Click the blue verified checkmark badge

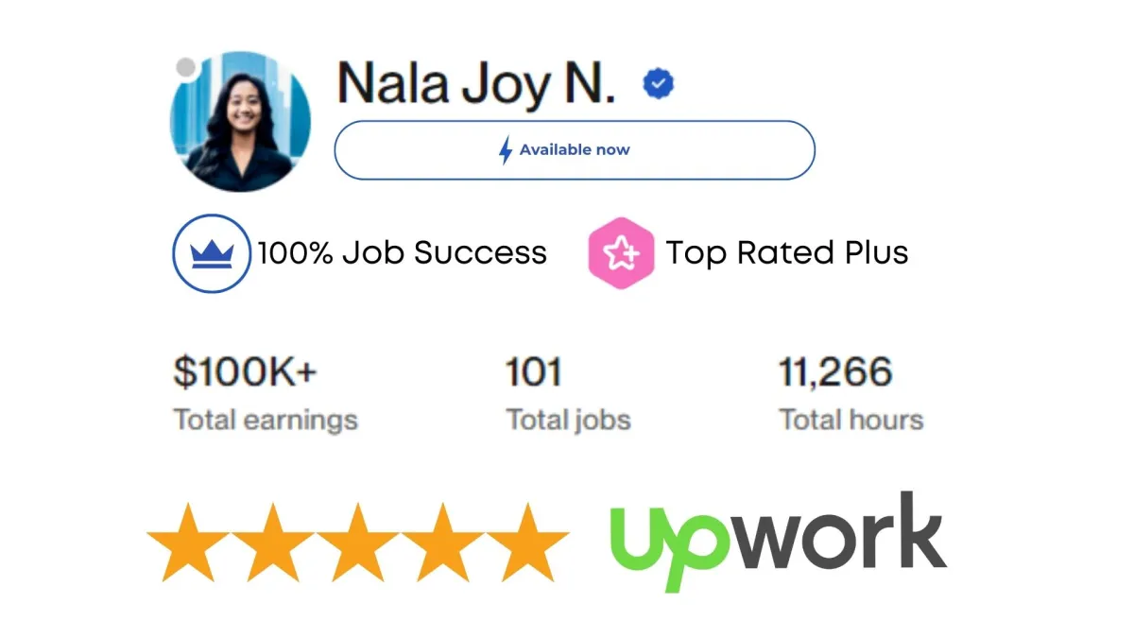pos(659,85)
